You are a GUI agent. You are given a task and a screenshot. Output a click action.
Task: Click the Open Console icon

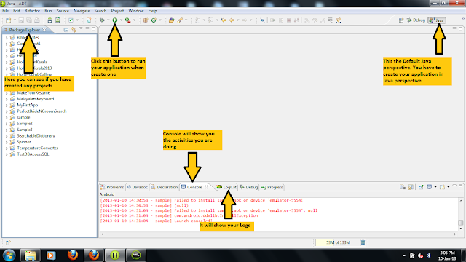[442, 187]
